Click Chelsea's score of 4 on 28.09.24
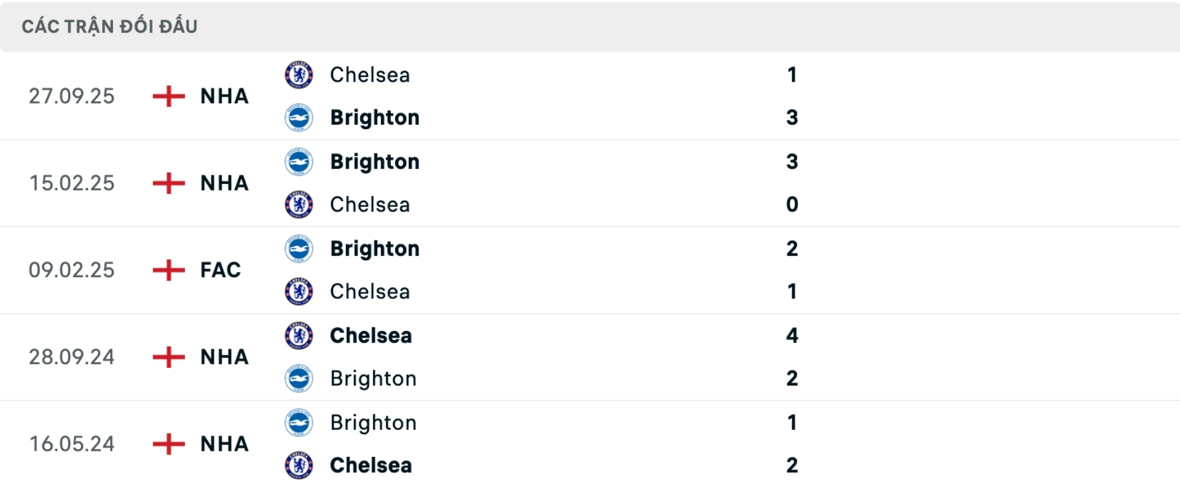1180x487 pixels. point(792,336)
